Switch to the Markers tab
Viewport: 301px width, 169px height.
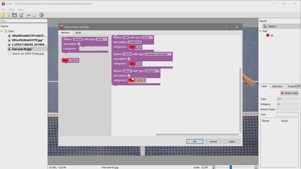click(65, 33)
